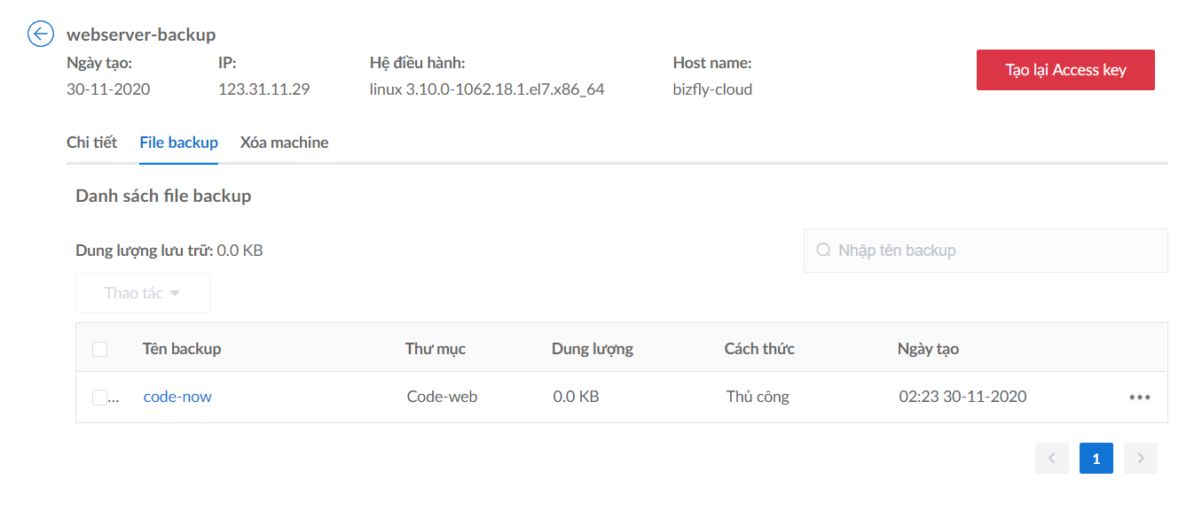Screen dimensions: 1202x510
Task: Click the search magnifier icon
Action: pyautogui.click(x=823, y=251)
